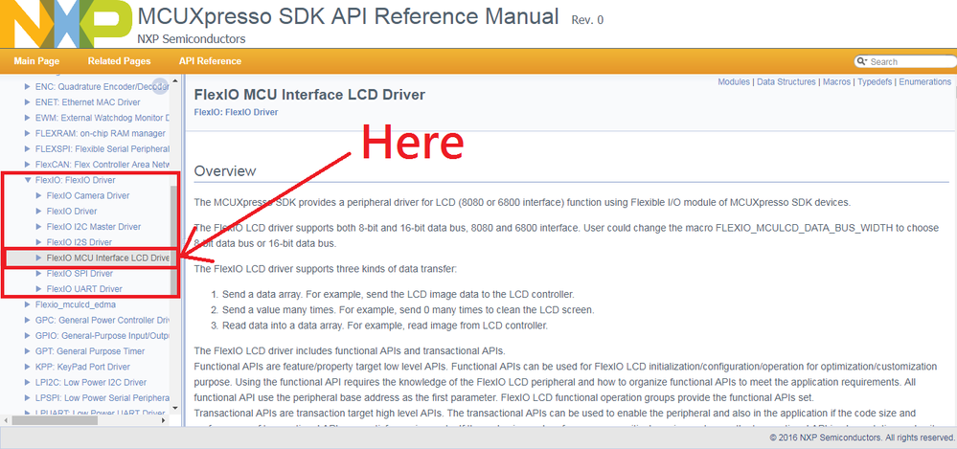
Task: Open the API Reference tab
Action: point(210,61)
